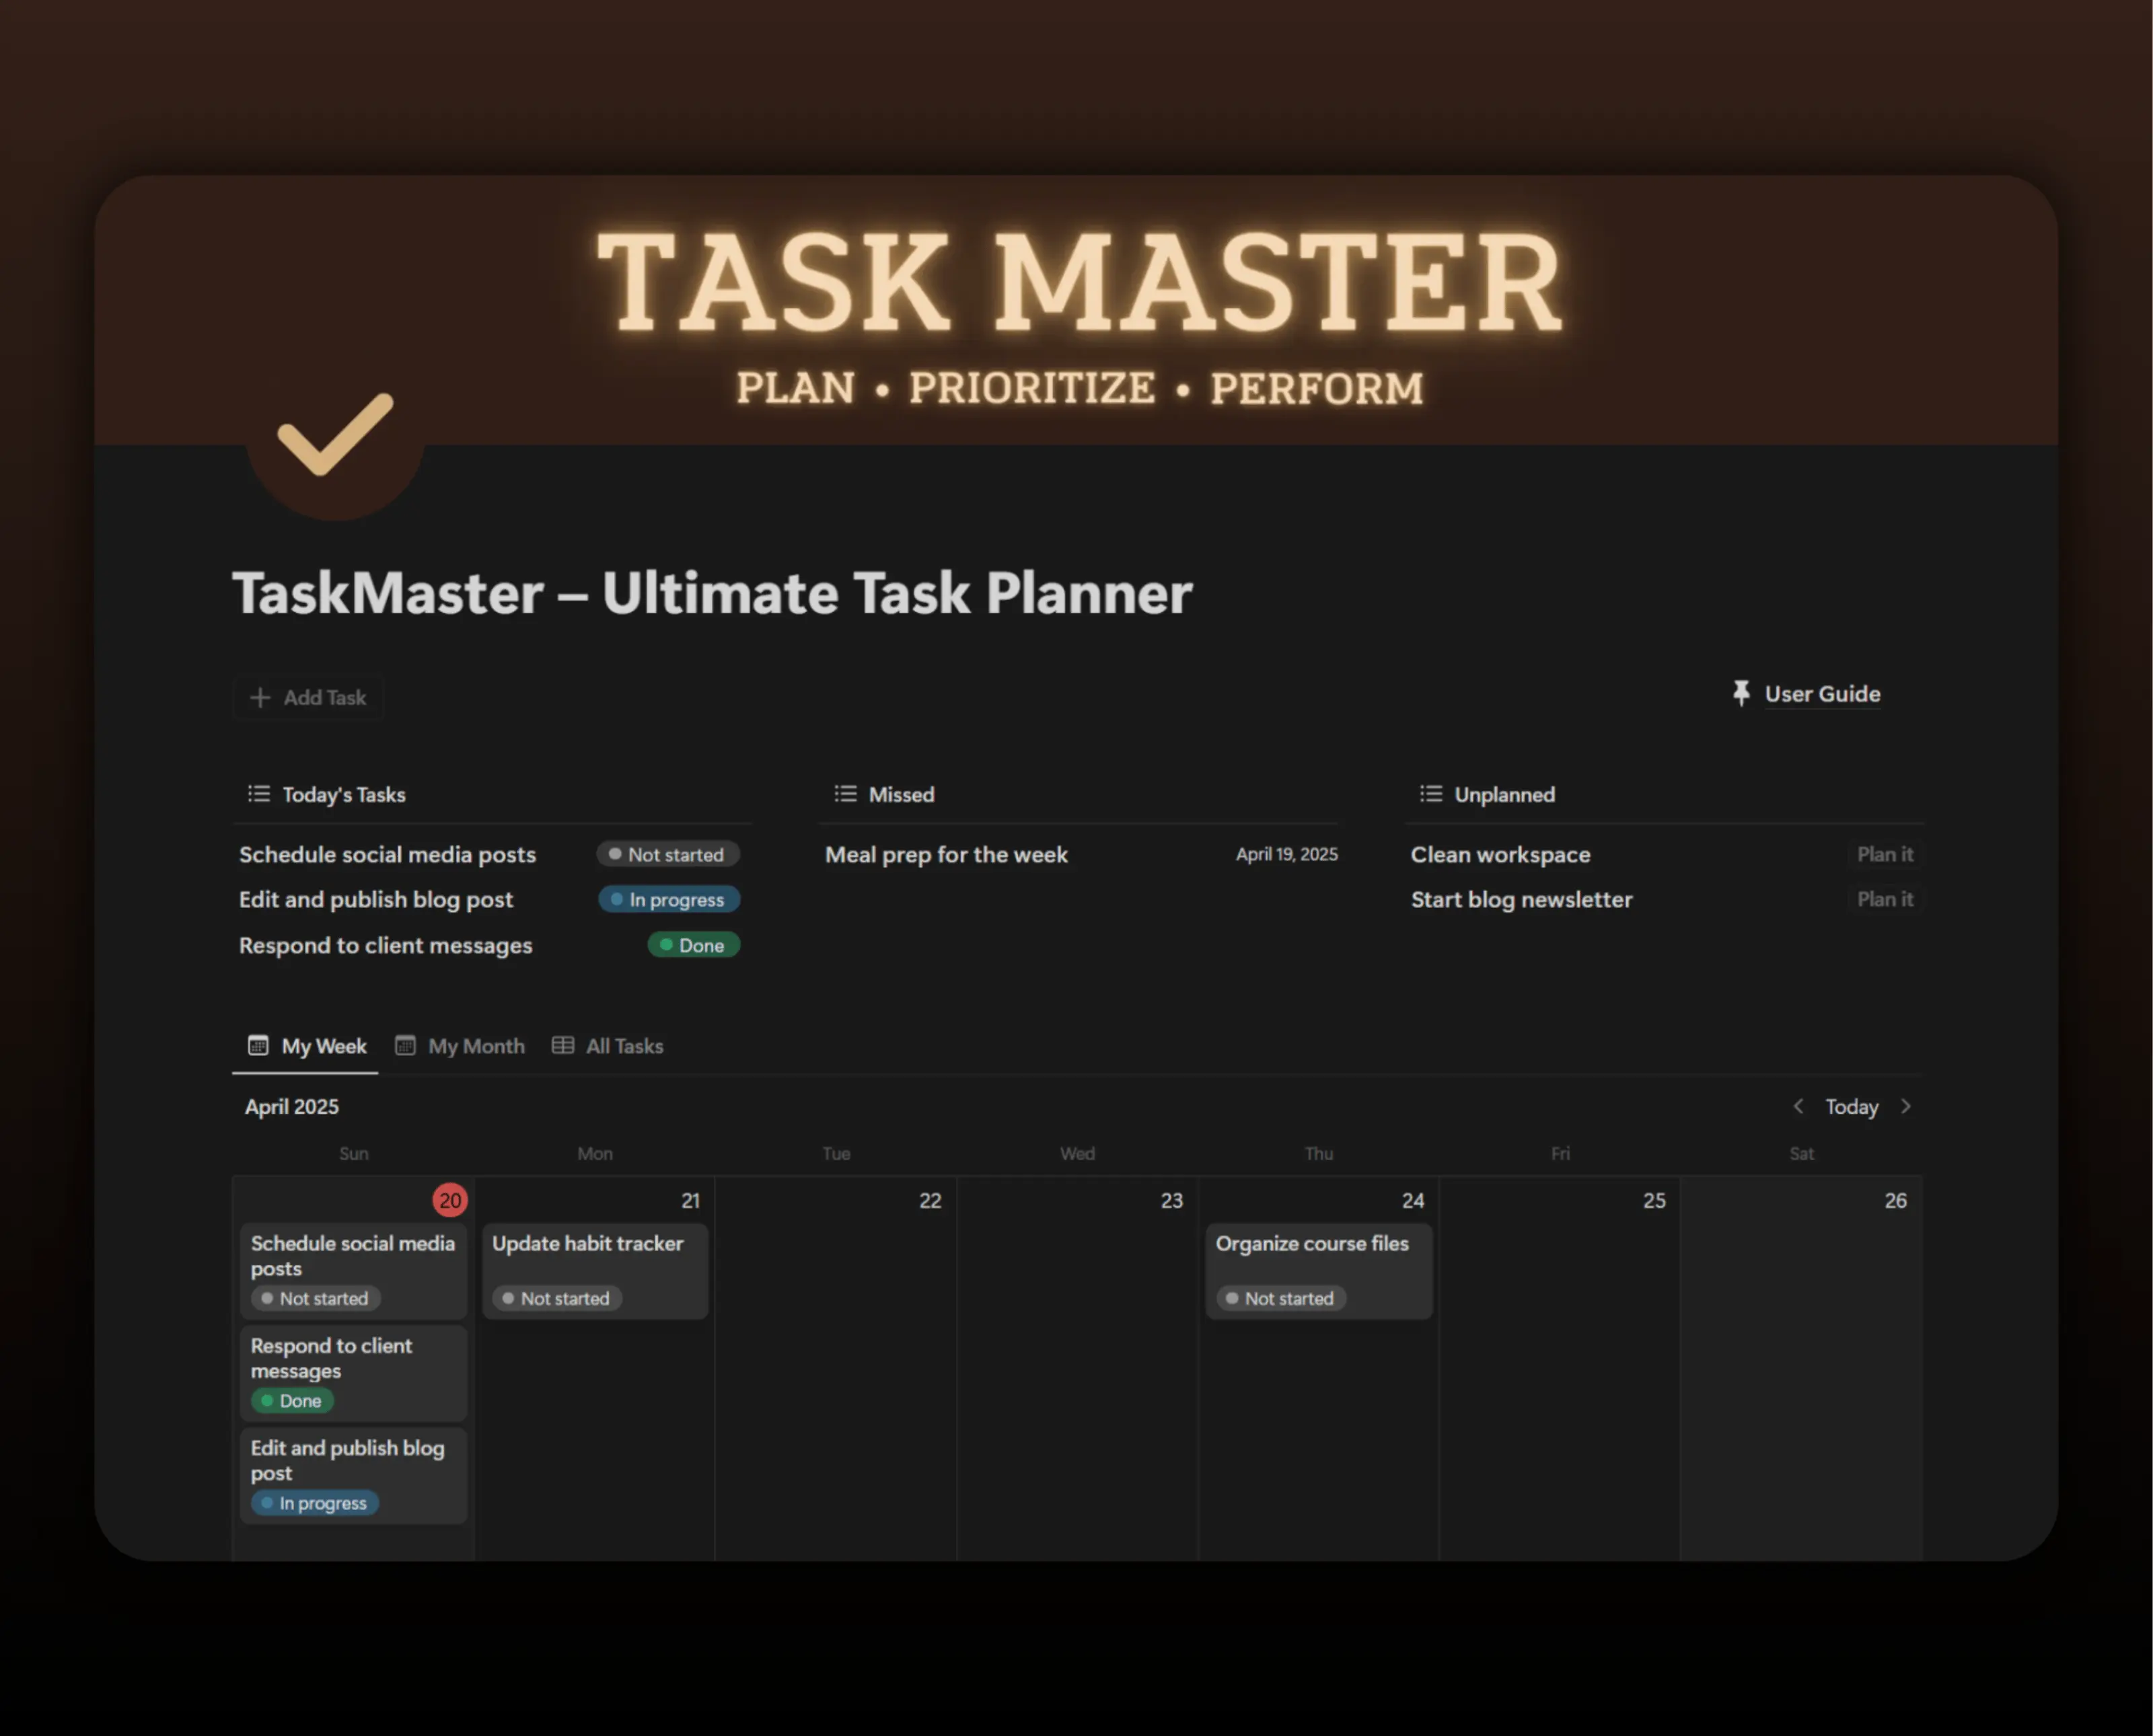
Task: Click the Missed section list icon
Action: (x=844, y=794)
